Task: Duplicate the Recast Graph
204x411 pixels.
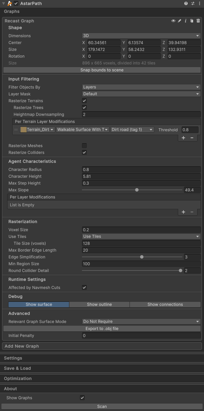Action: tap(192, 21)
